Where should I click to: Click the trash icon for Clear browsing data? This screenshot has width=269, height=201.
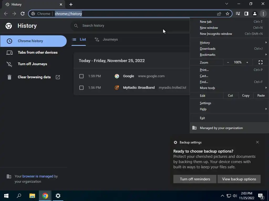tap(9, 77)
